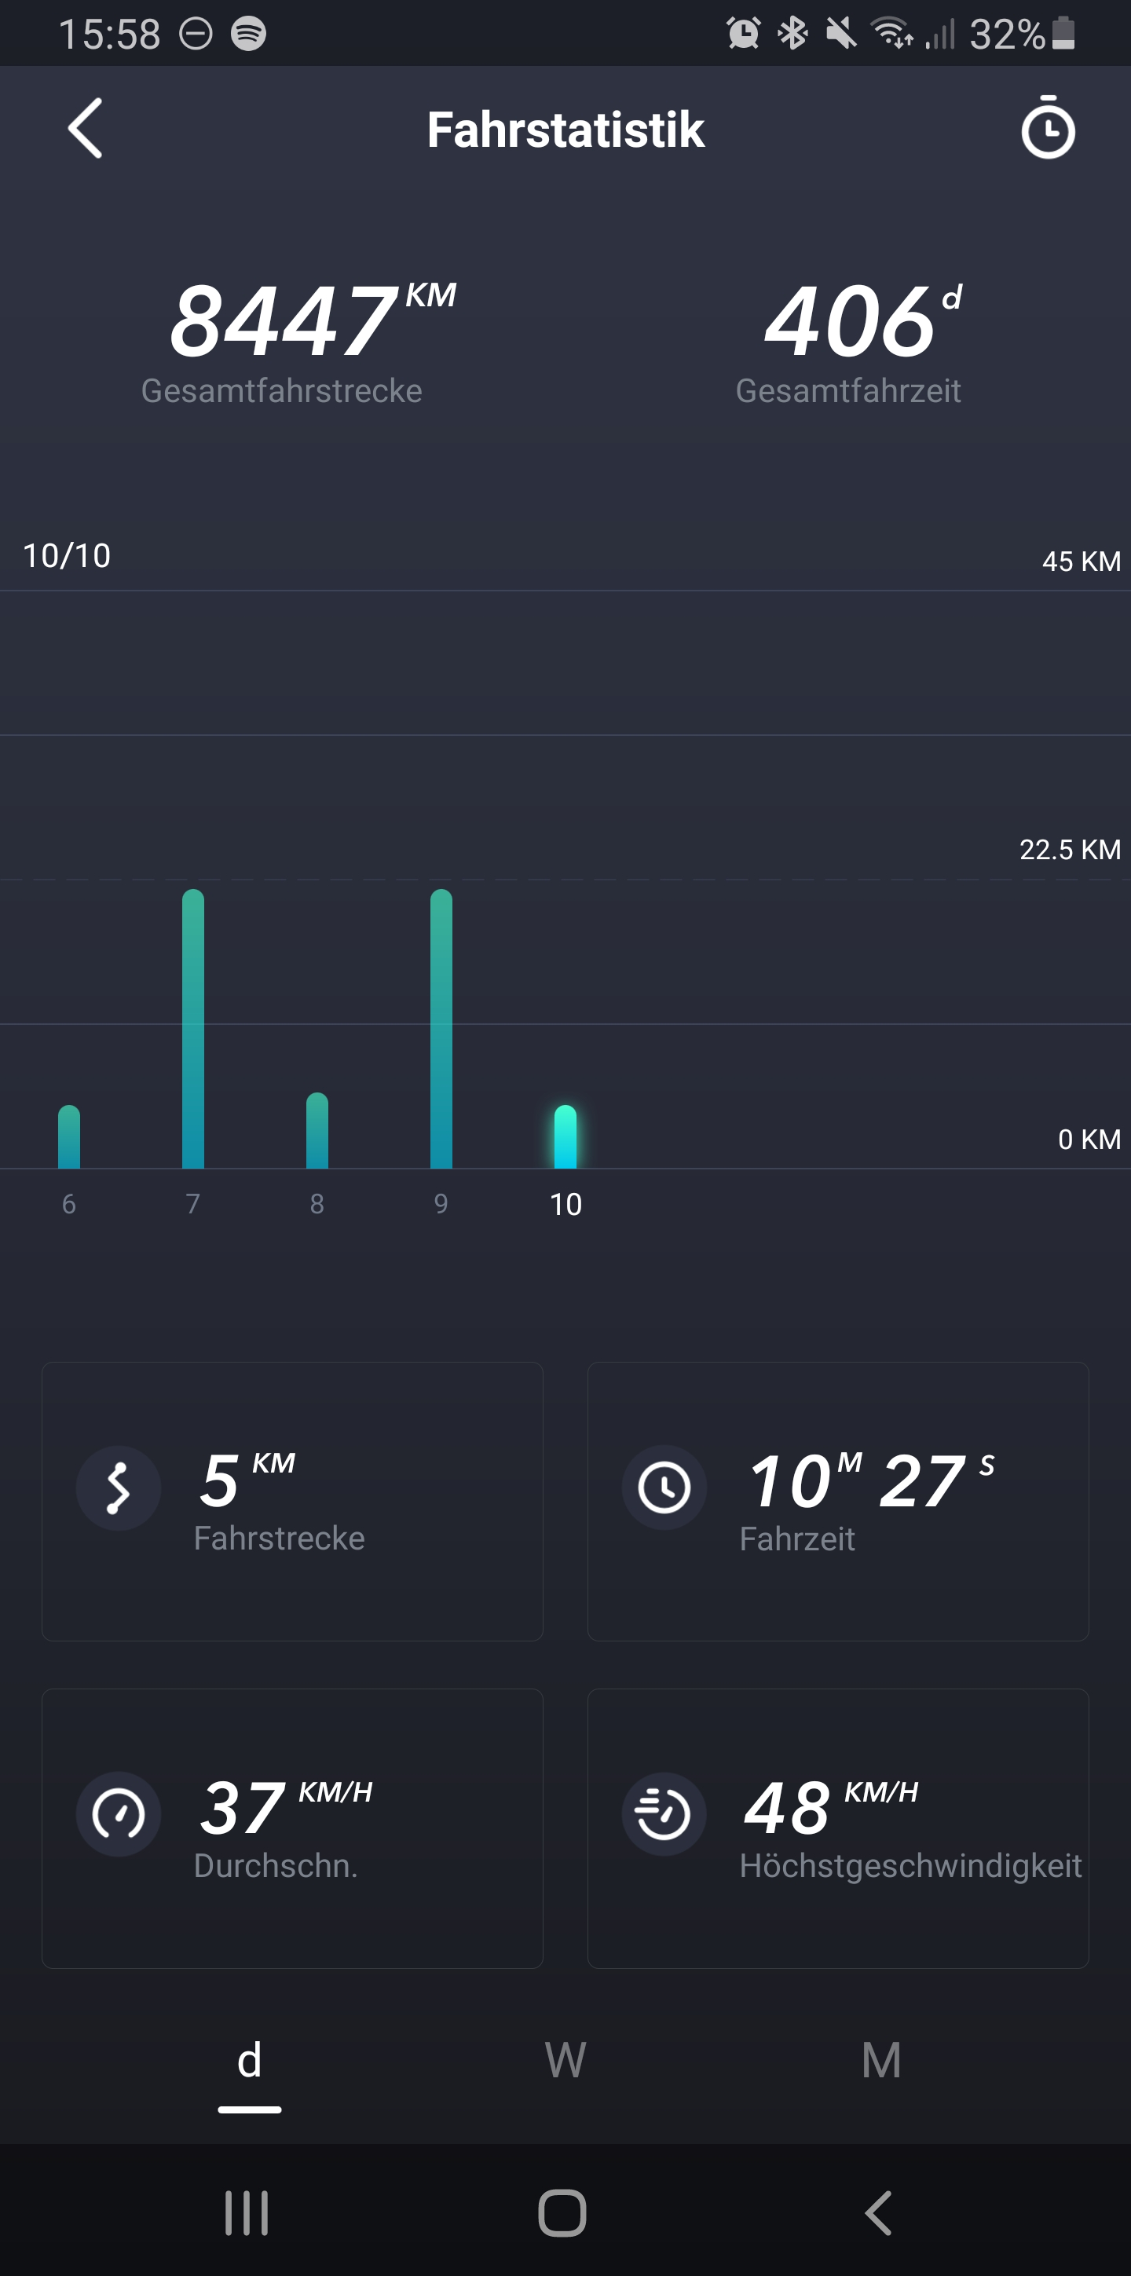Open the 48 KM/H Höchstgeschwindigkeit card
The height and width of the screenshot is (2276, 1131).
[x=837, y=1828]
